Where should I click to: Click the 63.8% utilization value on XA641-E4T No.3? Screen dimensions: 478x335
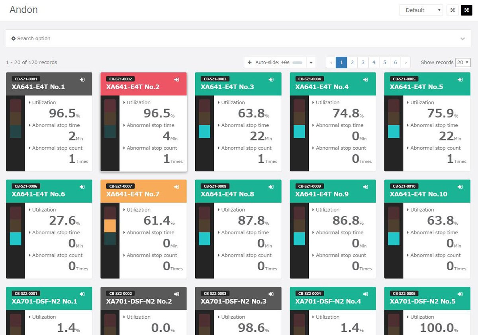254,113
